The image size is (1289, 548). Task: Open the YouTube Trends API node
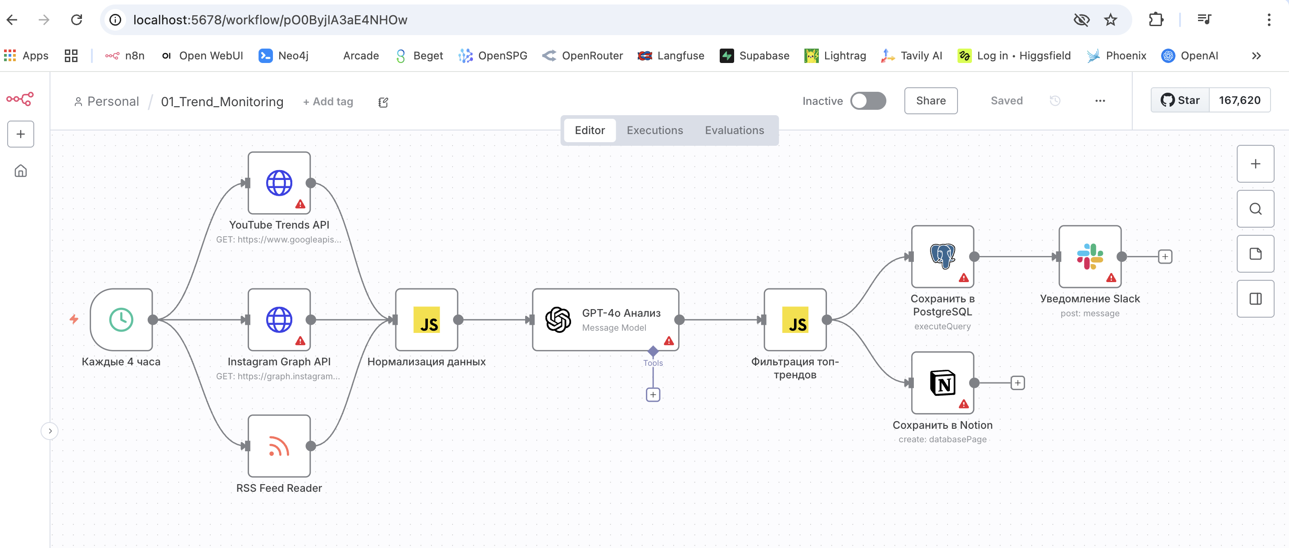tap(279, 183)
